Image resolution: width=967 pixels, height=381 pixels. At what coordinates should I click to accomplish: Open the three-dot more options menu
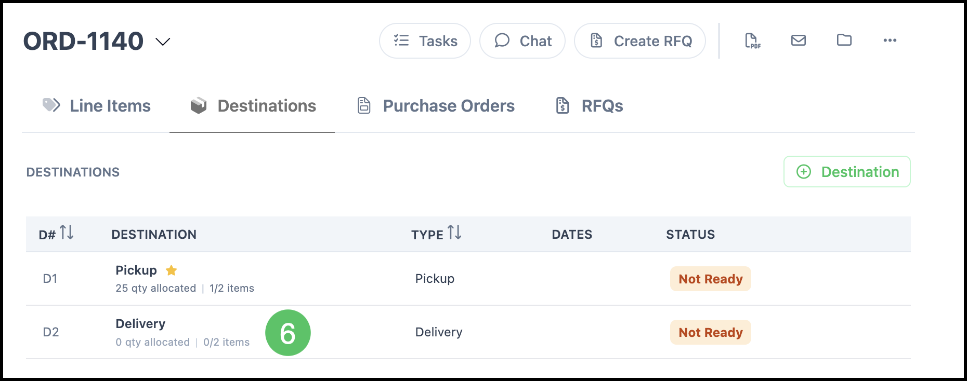(x=890, y=40)
